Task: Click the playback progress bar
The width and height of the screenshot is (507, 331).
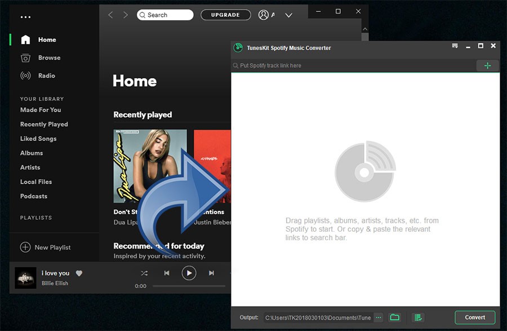Action: point(189,286)
